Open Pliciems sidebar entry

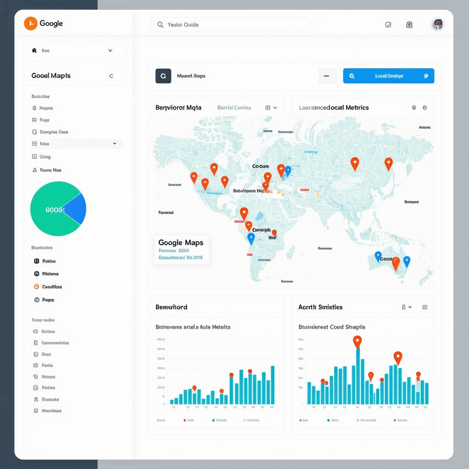[50, 274]
